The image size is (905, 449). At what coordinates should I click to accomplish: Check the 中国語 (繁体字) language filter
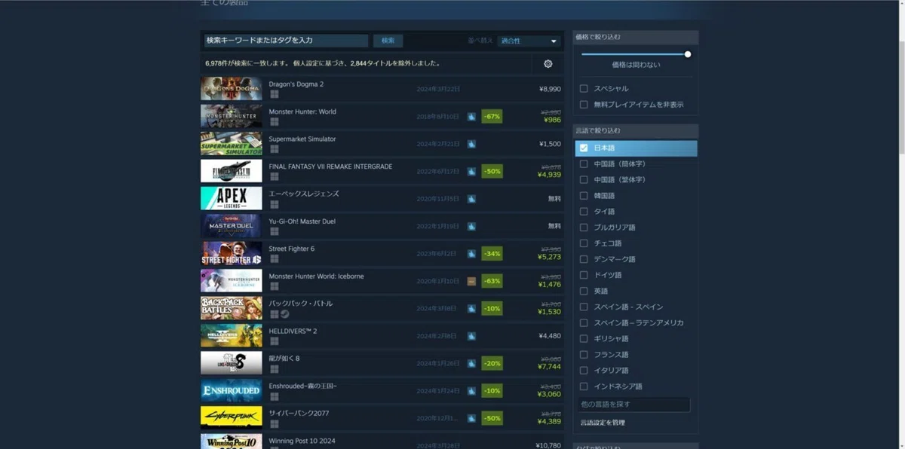(584, 179)
